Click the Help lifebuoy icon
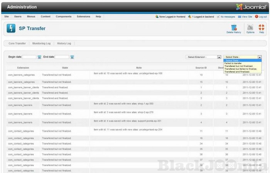Image resolution: width=270 pixels, height=173 pixels. click(x=262, y=27)
